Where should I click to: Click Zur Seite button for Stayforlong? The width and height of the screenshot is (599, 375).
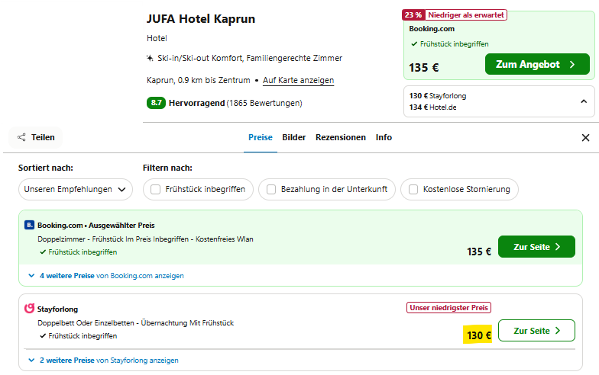click(536, 331)
